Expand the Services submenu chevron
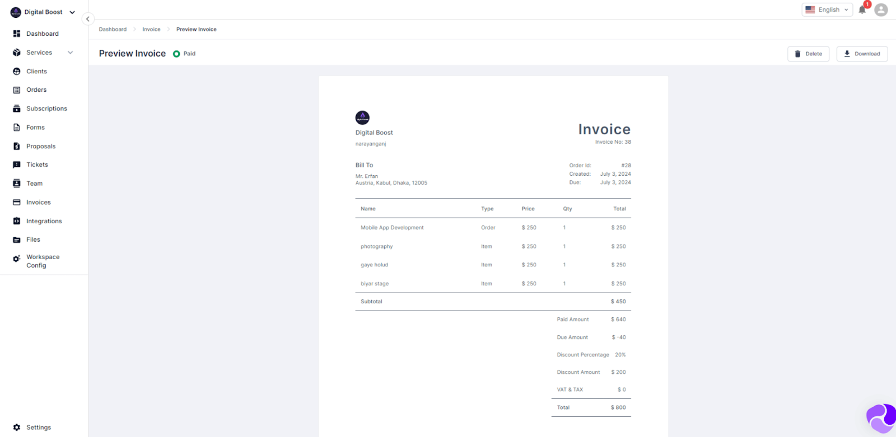This screenshot has height=437, width=896. (71, 53)
